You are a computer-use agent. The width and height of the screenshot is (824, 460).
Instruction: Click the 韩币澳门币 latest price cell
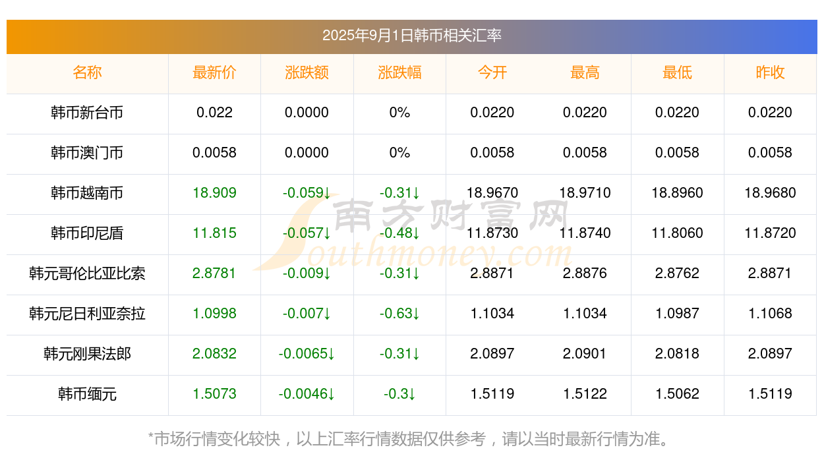pos(214,153)
